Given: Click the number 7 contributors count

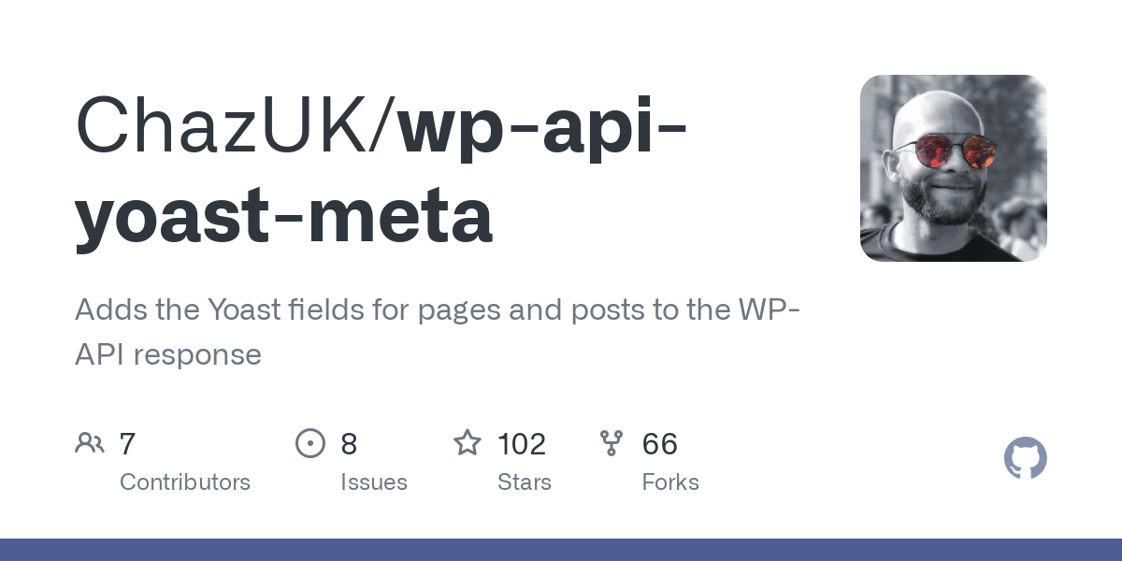Looking at the screenshot, I should click(x=128, y=443).
